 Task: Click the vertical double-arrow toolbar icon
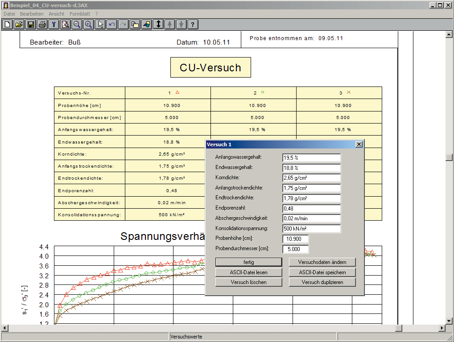click(x=158, y=25)
